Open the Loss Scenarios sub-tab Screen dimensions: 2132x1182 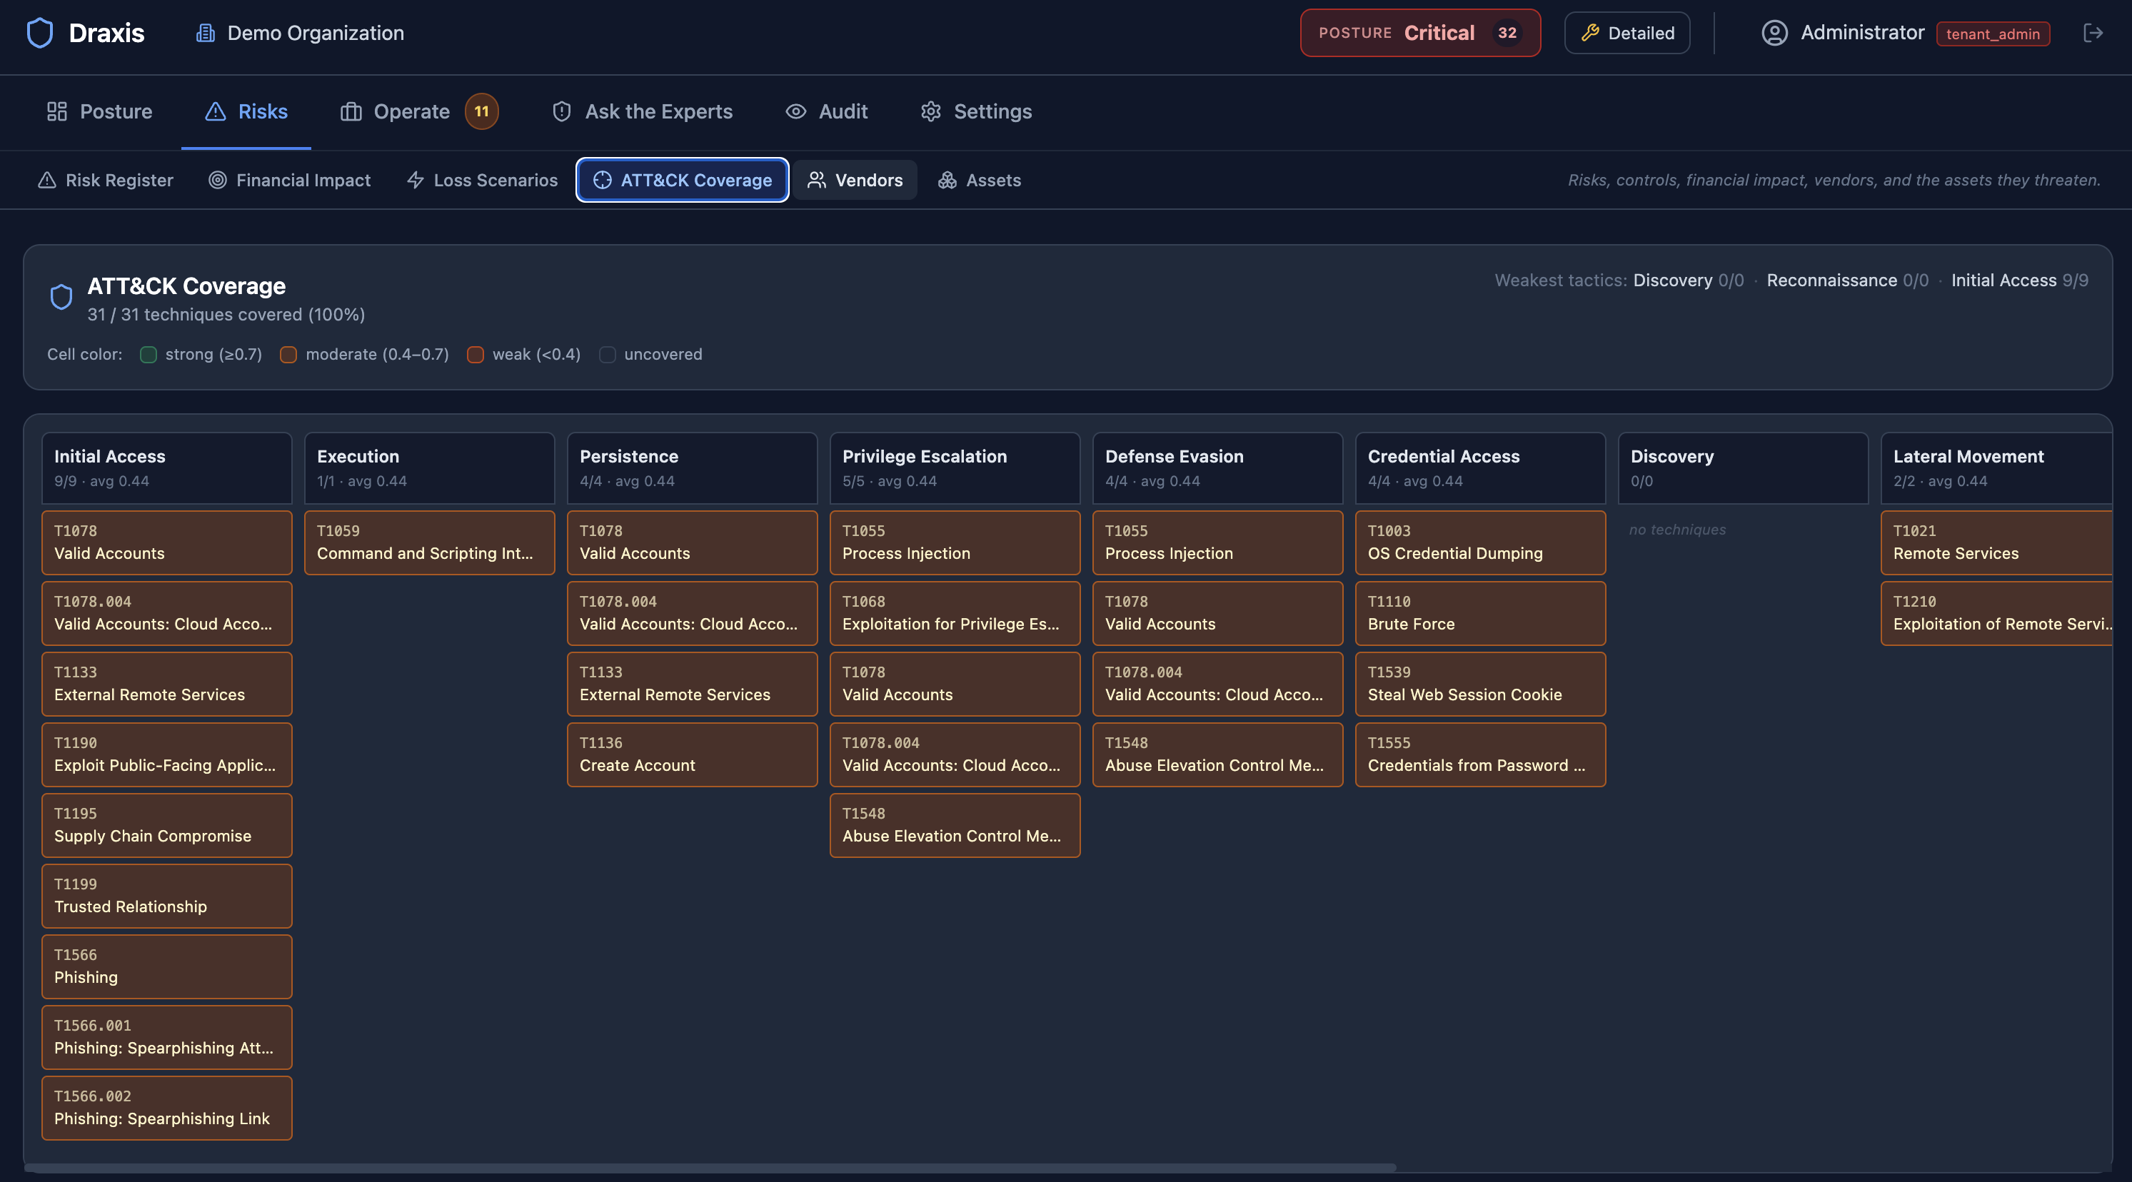(483, 181)
